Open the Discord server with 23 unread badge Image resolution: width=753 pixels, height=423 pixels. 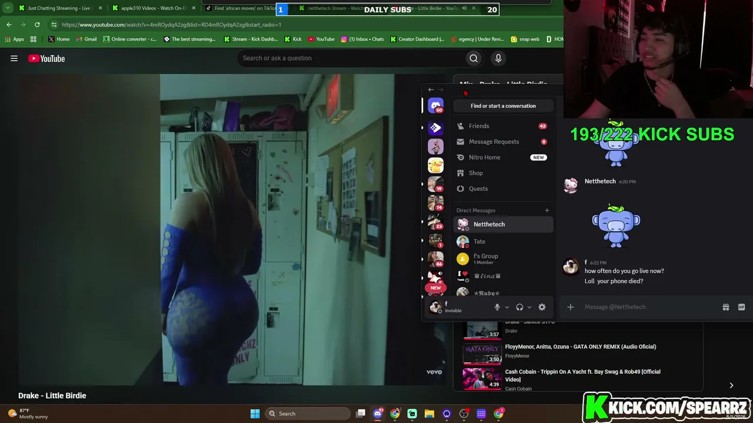435,222
